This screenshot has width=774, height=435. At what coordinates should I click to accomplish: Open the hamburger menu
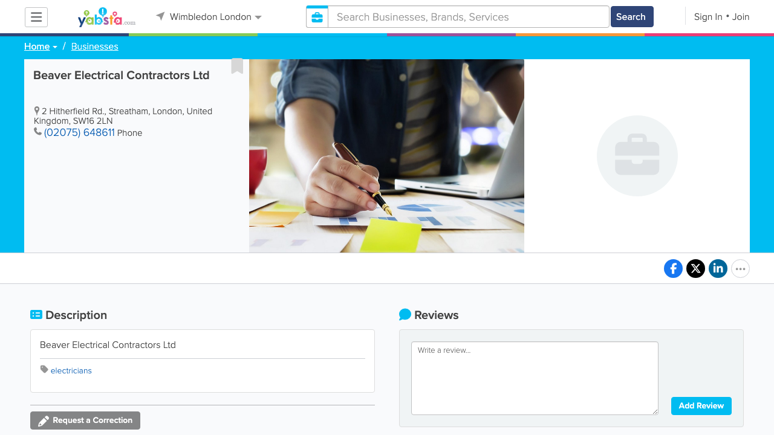tap(36, 17)
